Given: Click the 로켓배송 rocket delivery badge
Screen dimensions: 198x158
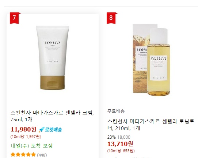Looking at the screenshot, I should pyautogui.click(x=50, y=130).
